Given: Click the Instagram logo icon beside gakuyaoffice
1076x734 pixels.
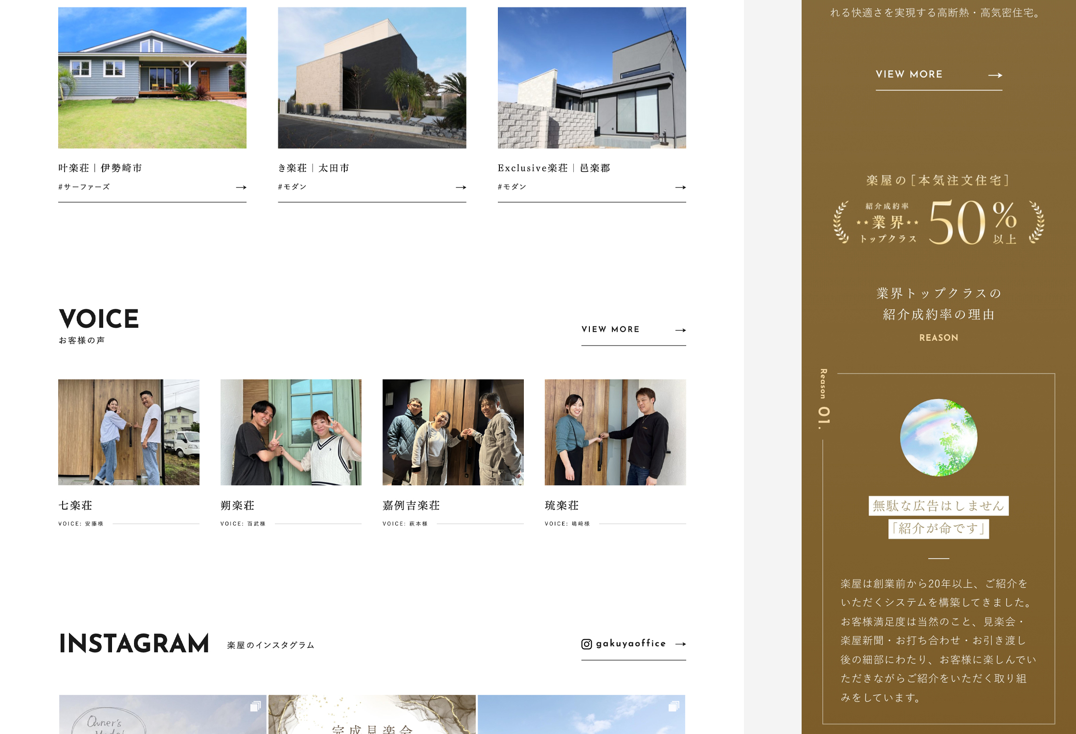Looking at the screenshot, I should (586, 644).
